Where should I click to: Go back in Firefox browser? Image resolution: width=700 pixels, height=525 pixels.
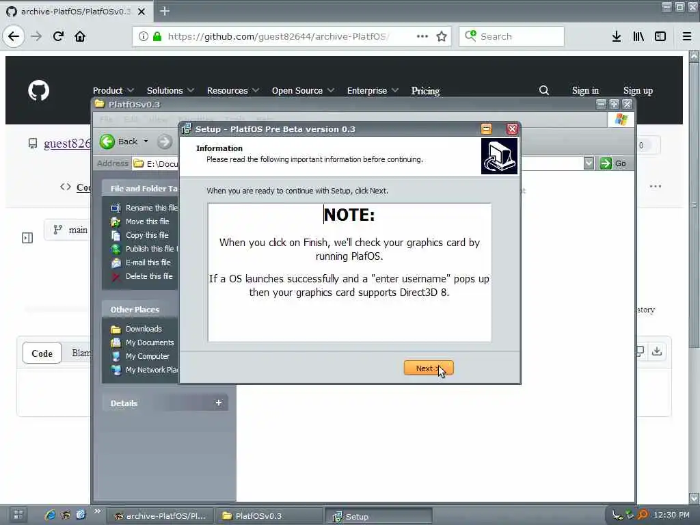point(14,36)
